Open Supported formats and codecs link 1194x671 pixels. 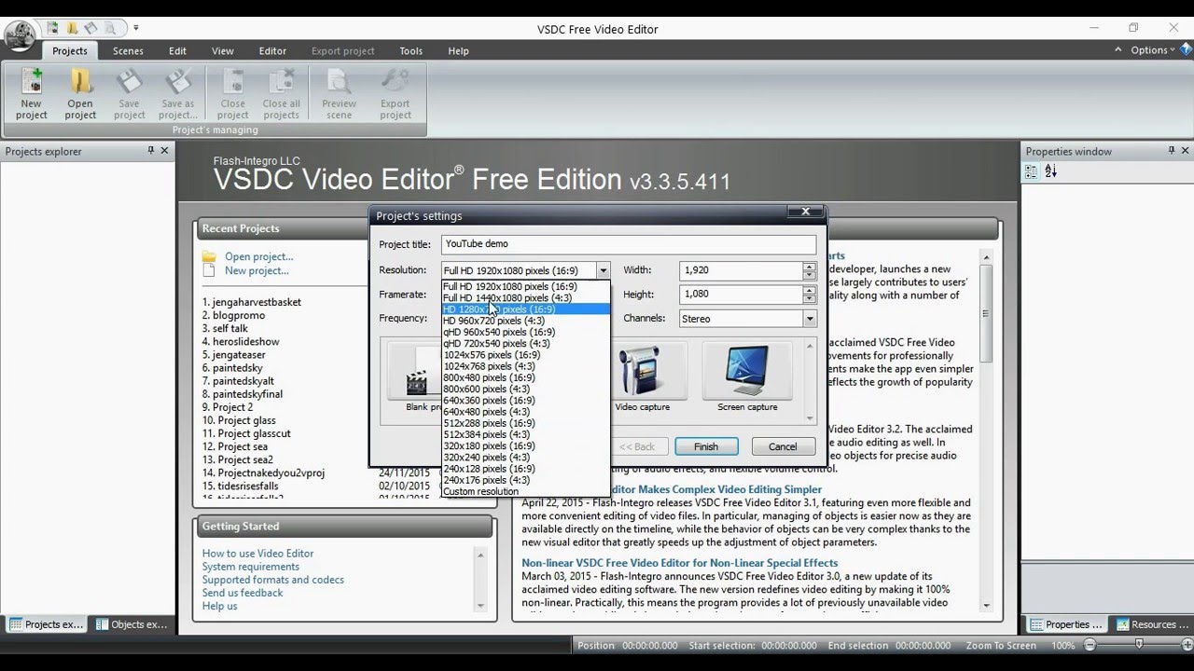[273, 580]
